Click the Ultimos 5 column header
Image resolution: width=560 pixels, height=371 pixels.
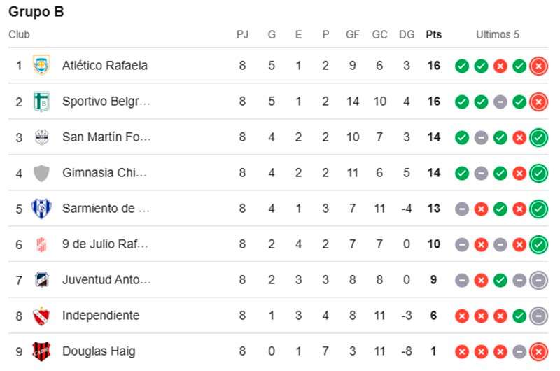coord(498,34)
